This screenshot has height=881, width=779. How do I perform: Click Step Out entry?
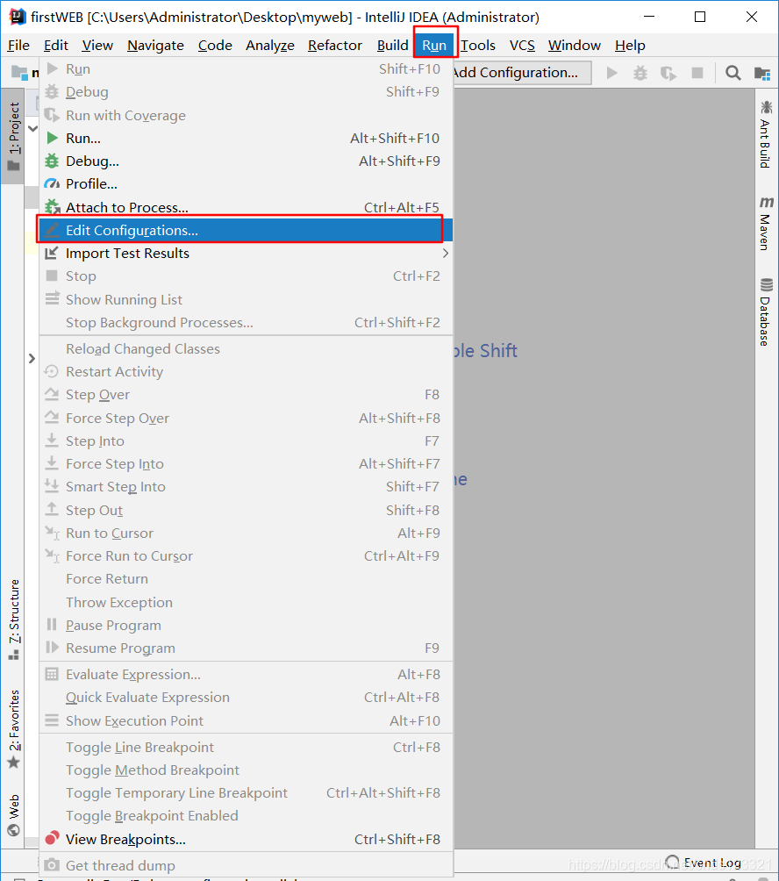click(246, 510)
